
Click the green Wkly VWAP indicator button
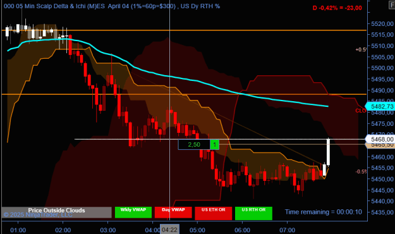coord(133,212)
